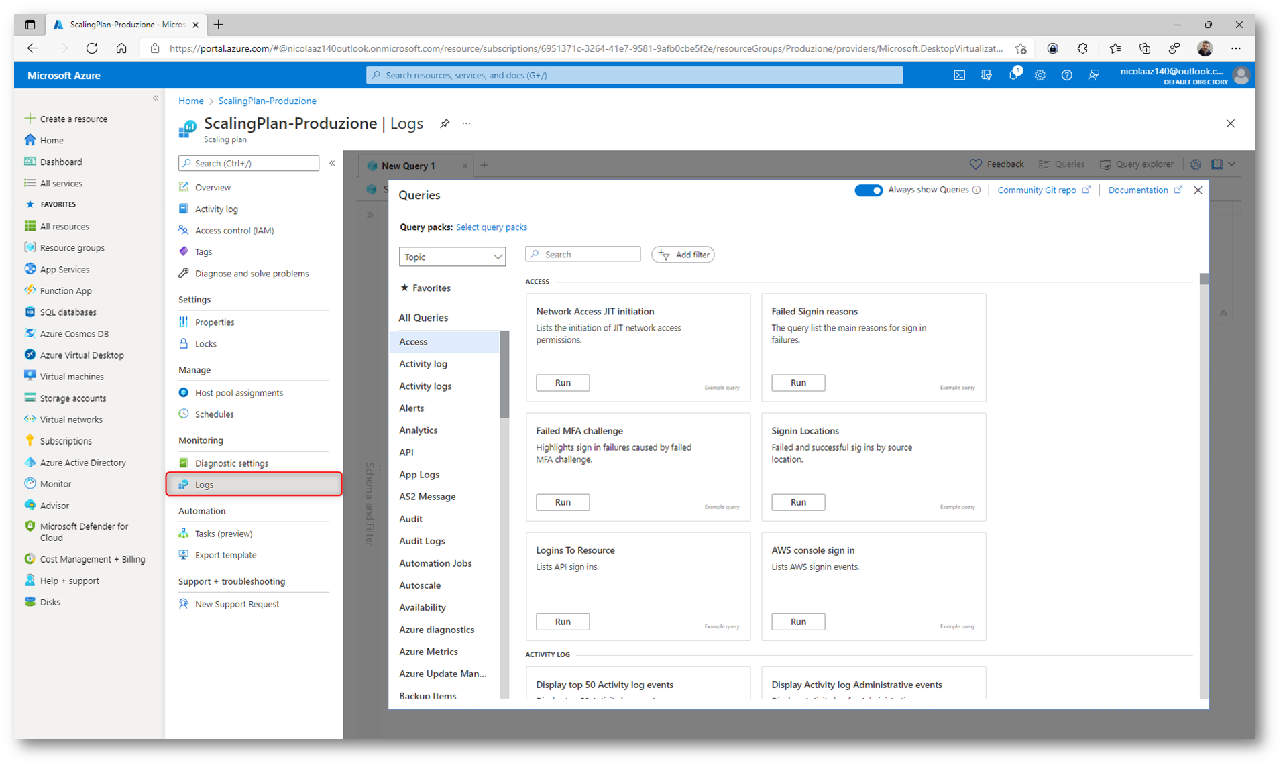Open Select query packs link

(x=492, y=227)
